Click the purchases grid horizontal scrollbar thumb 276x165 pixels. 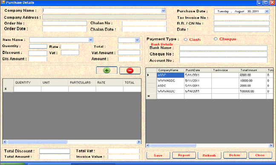click(x=173, y=145)
